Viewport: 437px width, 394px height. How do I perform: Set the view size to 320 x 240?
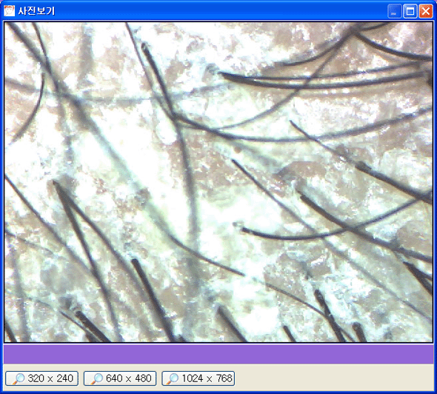41,378
